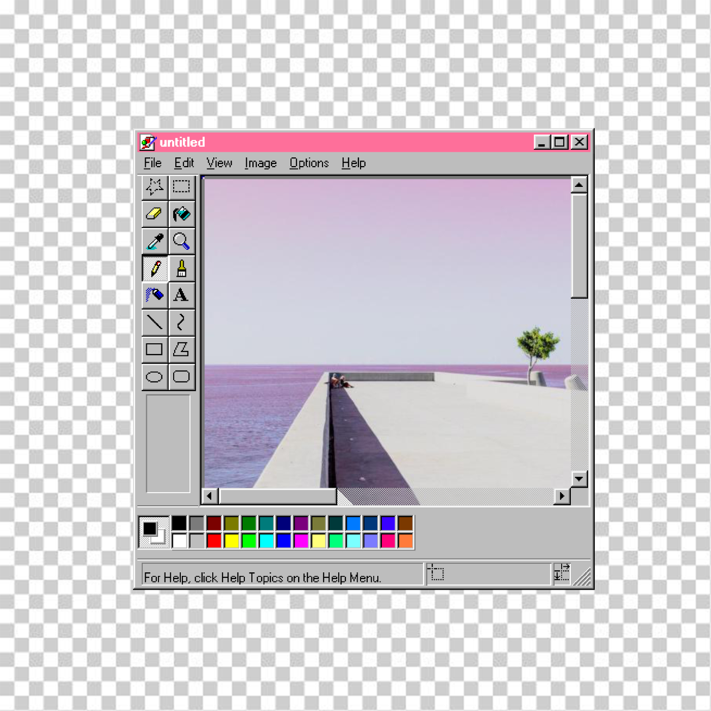
Task: Select the Text tool
Action: (181, 295)
